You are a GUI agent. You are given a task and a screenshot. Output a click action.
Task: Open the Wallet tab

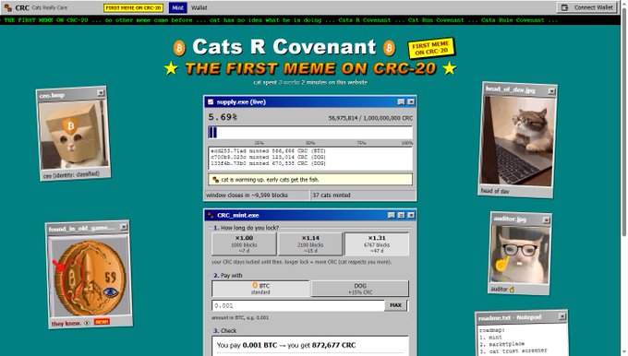click(199, 7)
